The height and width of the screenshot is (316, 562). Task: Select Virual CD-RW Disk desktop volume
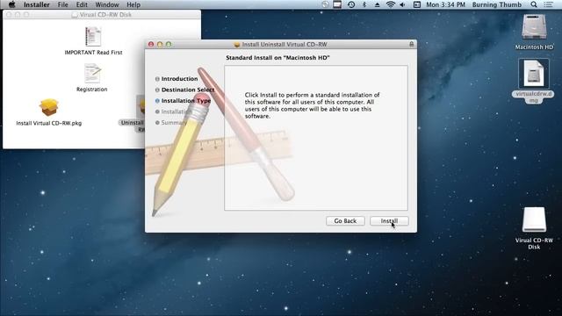(534, 219)
